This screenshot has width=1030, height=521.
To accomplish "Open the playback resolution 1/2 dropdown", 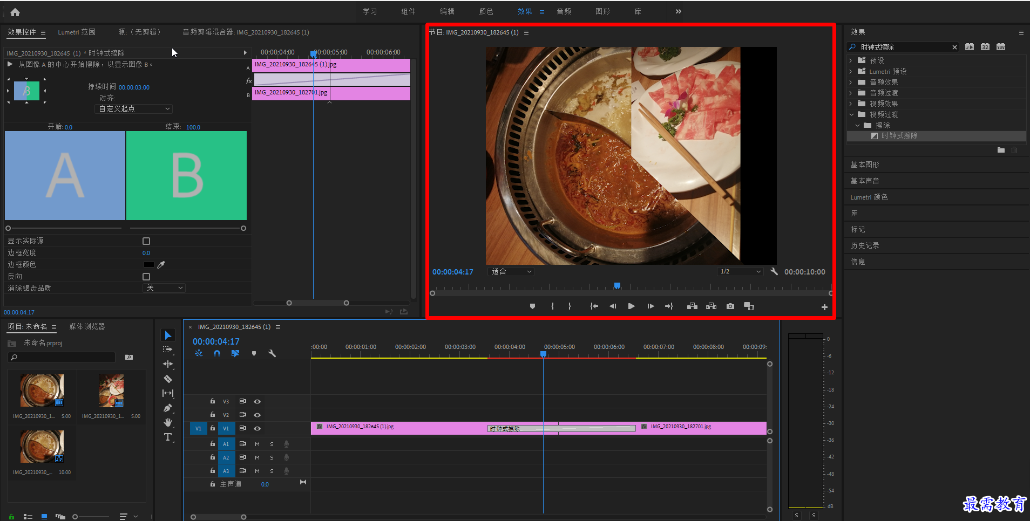I will coord(740,272).
